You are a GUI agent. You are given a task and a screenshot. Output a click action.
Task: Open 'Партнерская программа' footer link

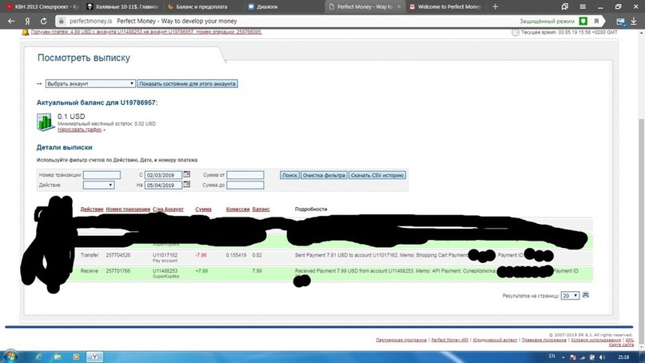401,340
